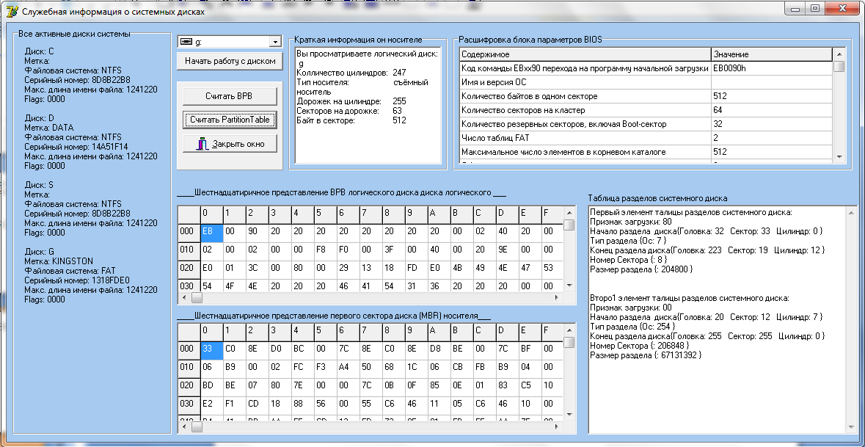Click scroll-up arrow of the BPB hex grid

tap(569, 212)
